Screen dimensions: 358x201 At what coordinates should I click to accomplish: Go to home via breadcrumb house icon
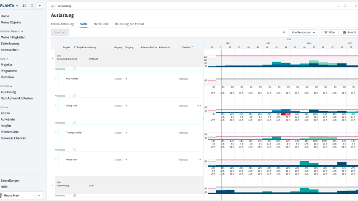(x=52, y=6)
